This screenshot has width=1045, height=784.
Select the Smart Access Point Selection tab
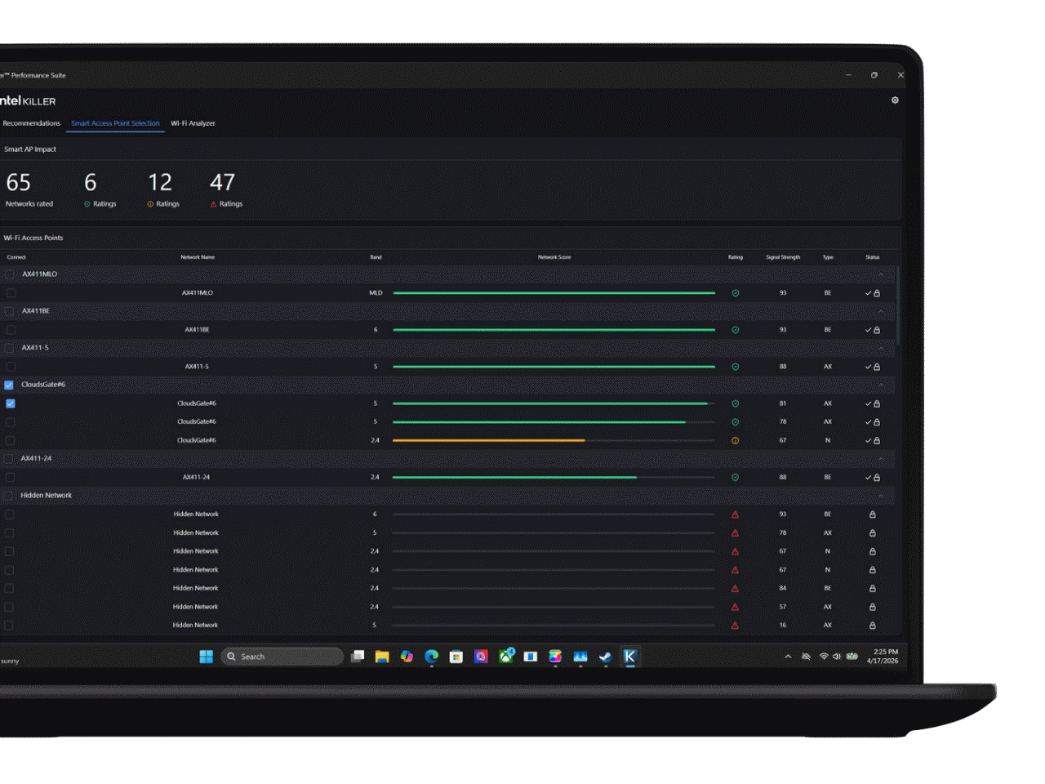tap(115, 123)
